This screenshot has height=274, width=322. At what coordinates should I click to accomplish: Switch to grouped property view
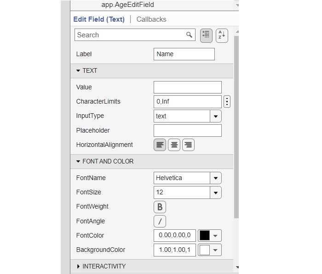point(206,35)
